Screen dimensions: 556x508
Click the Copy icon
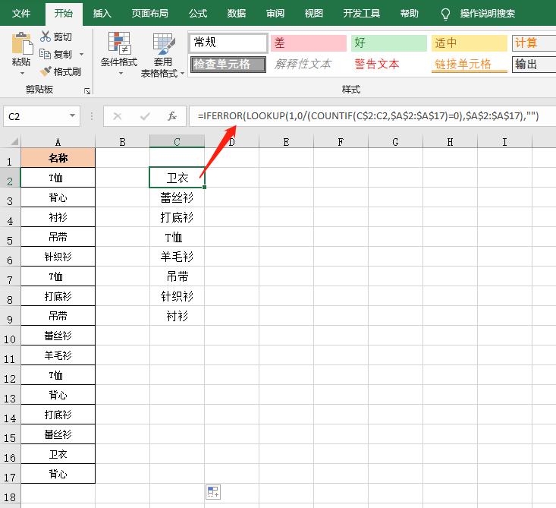[45, 54]
